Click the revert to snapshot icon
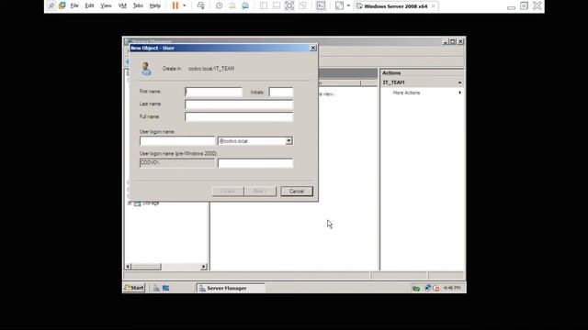The image size is (588, 330). coord(232,5)
